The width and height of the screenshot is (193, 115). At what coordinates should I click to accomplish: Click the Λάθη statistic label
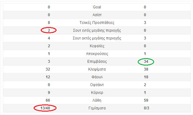pos(97,100)
